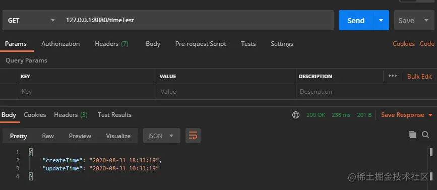The image size is (437, 190).
Task: Select the Params tab
Action: pos(16,44)
